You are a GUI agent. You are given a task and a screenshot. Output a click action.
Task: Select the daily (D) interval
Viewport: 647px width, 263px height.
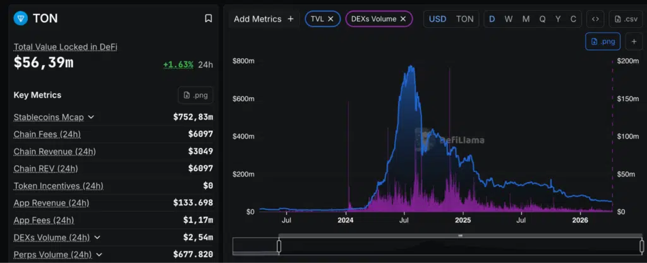492,19
